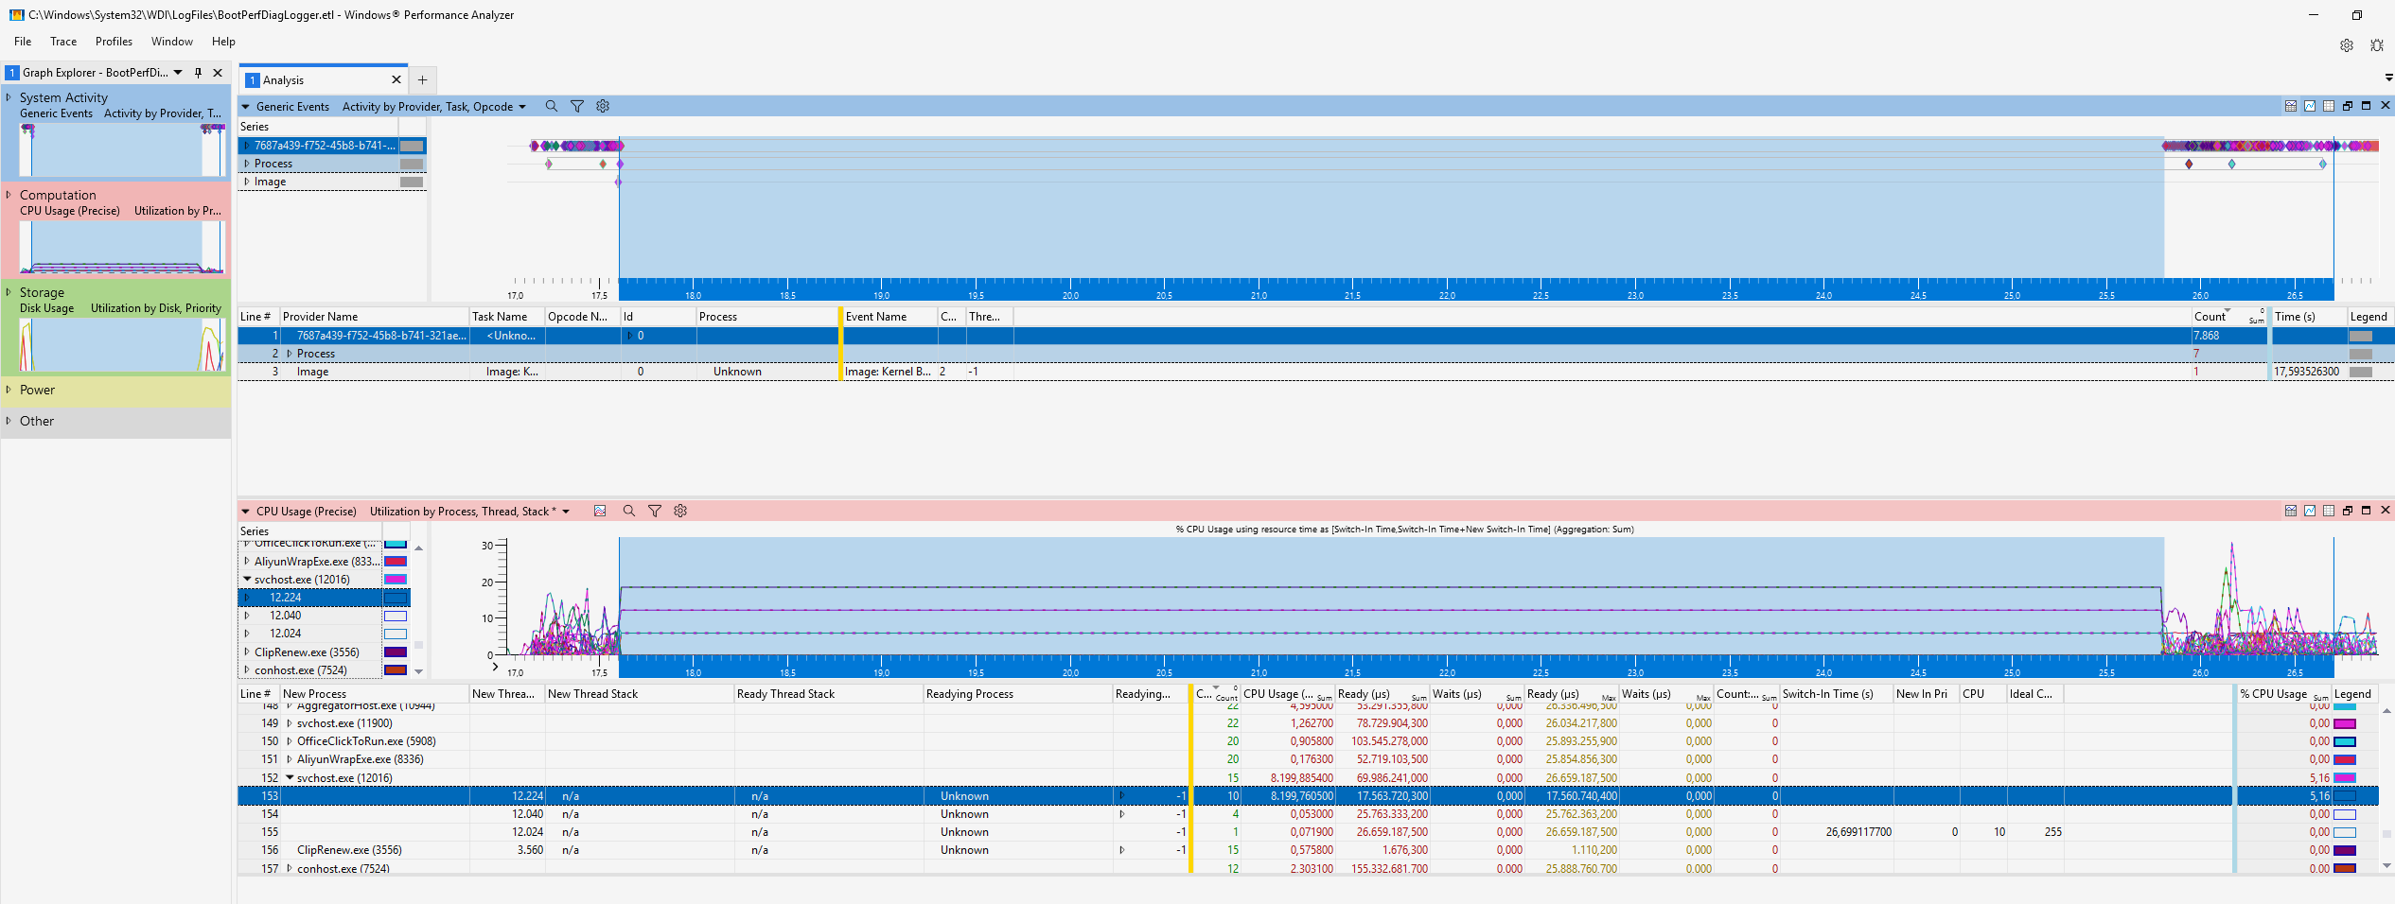Expand Image series in Generic Events legend

pos(247,182)
